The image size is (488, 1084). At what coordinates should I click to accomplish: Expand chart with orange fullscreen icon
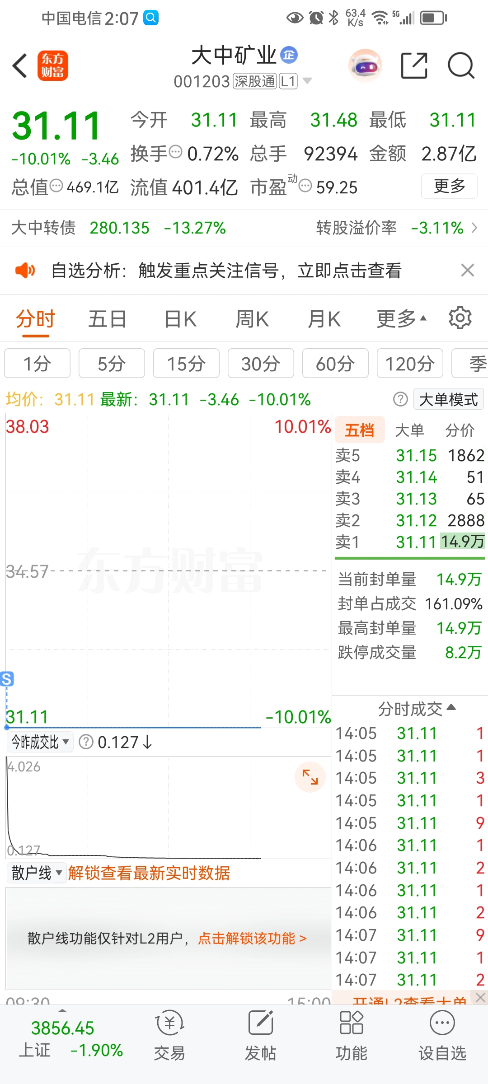pyautogui.click(x=310, y=777)
